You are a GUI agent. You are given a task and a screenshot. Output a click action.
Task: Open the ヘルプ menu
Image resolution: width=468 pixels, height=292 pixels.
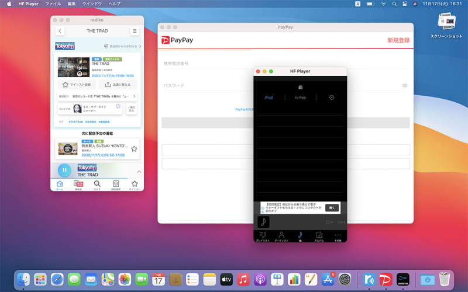[x=115, y=4]
